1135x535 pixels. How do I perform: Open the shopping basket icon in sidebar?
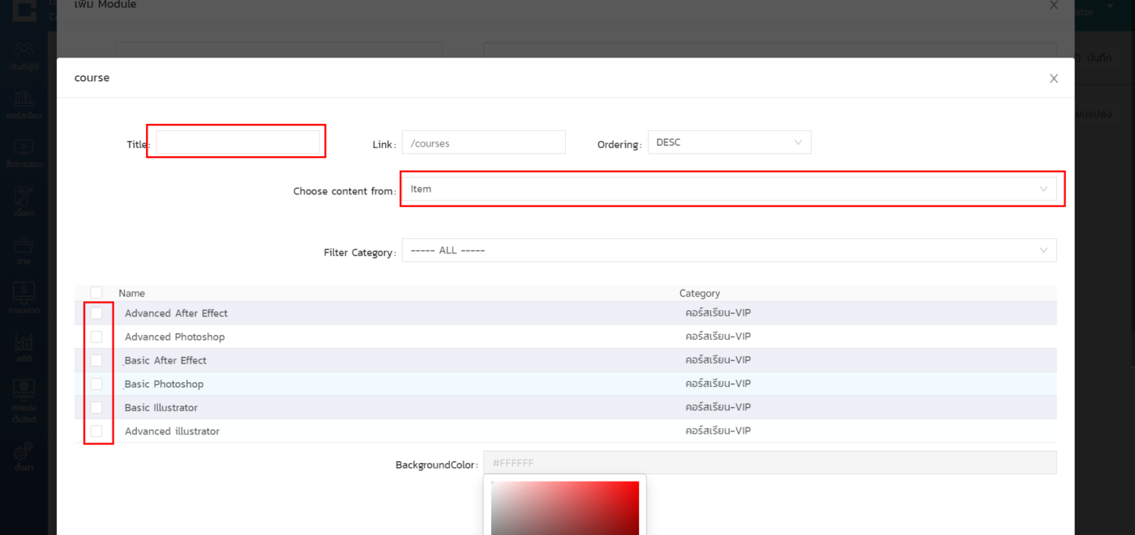[x=24, y=245]
